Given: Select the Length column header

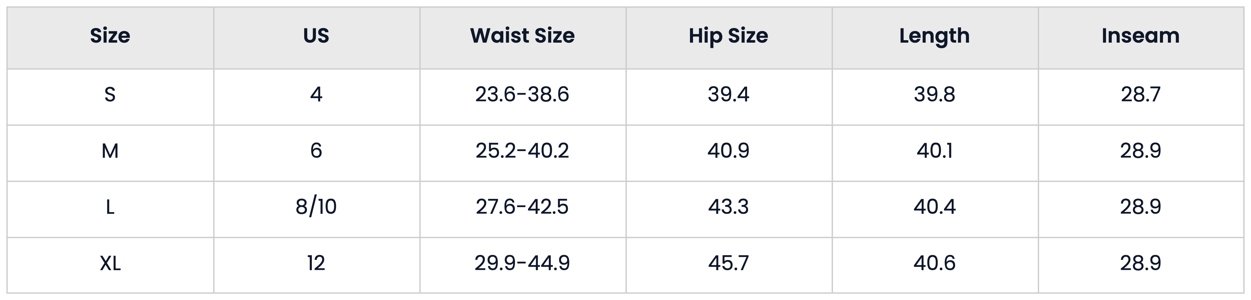Looking at the screenshot, I should pyautogui.click(x=935, y=38).
